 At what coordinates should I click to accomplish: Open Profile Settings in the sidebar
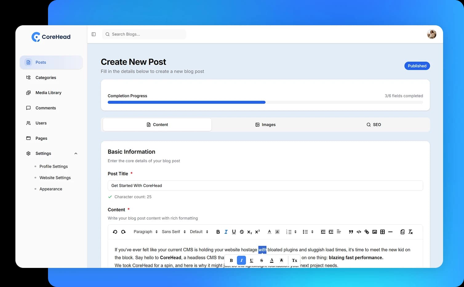click(54, 167)
